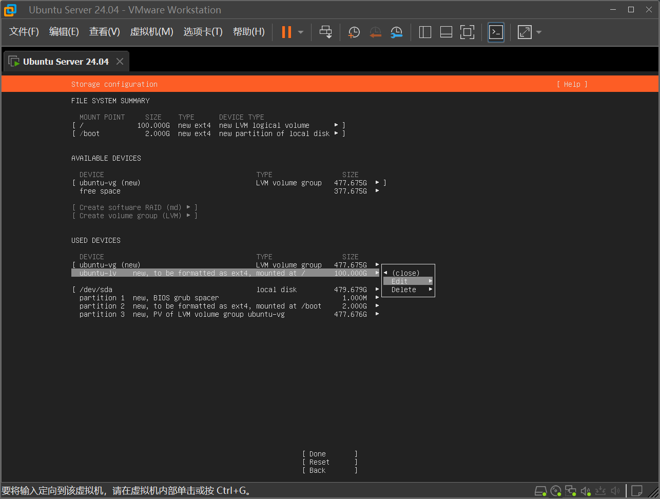
Task: Click the greyed USB device status icon
Action: (x=601, y=491)
